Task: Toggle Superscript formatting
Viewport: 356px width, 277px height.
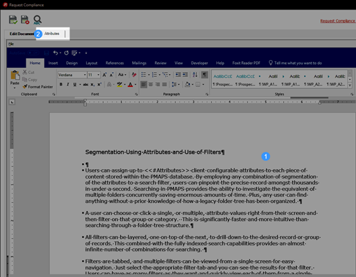Action: [99, 84]
